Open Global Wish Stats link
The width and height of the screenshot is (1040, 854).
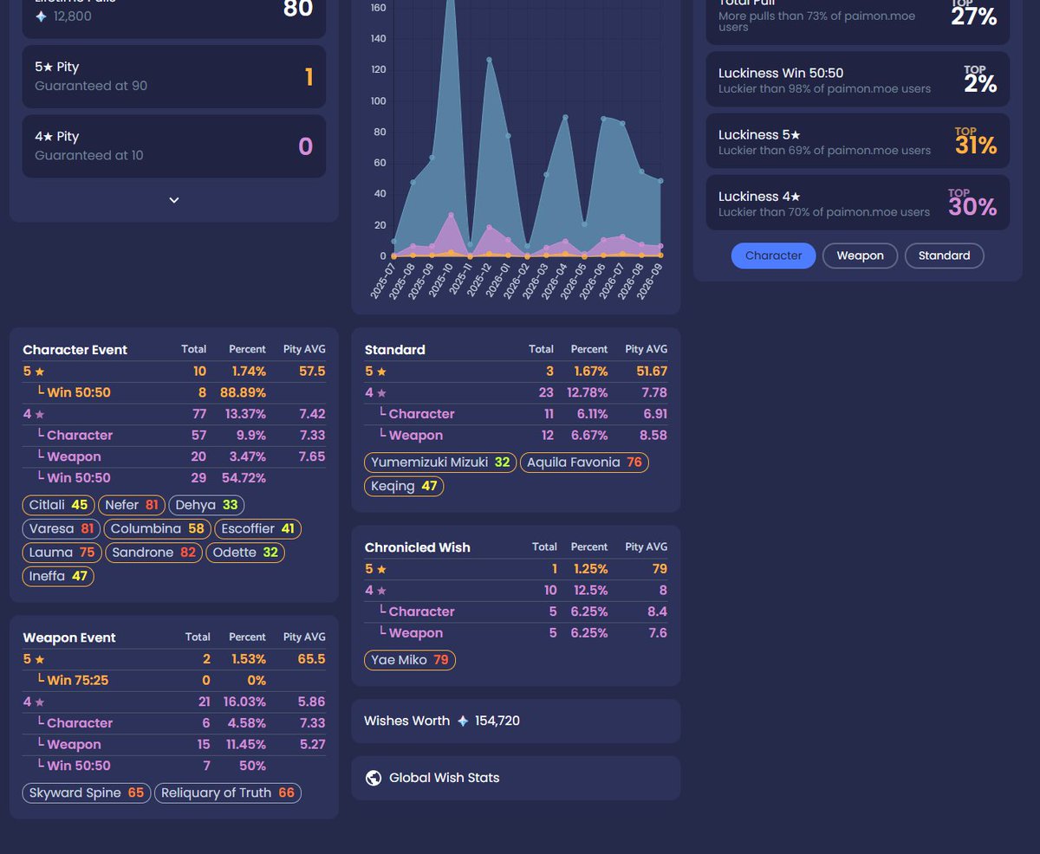pos(444,778)
